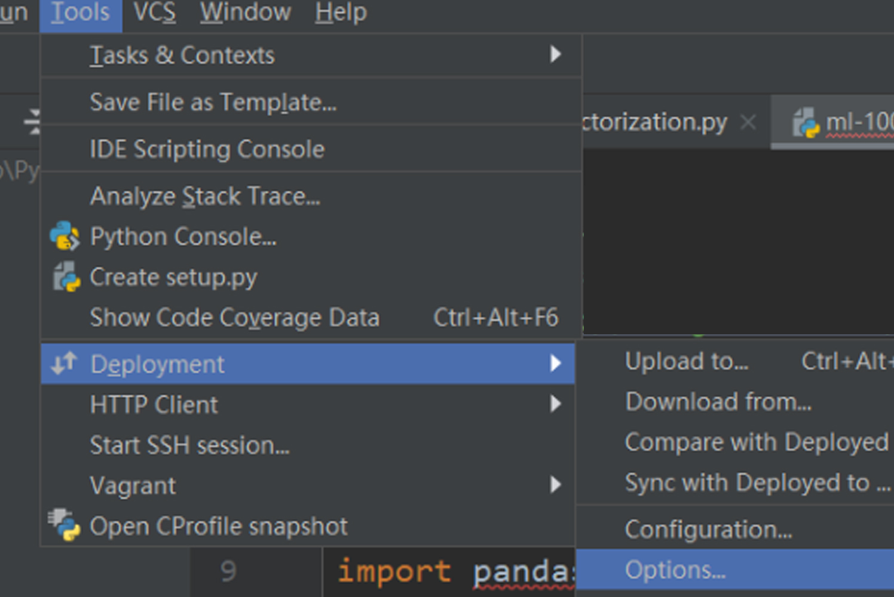This screenshot has width=894, height=597.
Task: Click line number 9 in gutter
Action: pyautogui.click(x=228, y=571)
